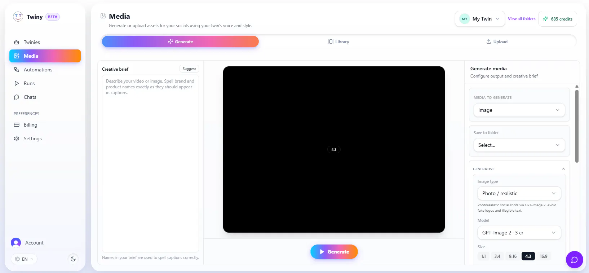
Task: Click the Suggest button for brief
Action: pos(189,69)
